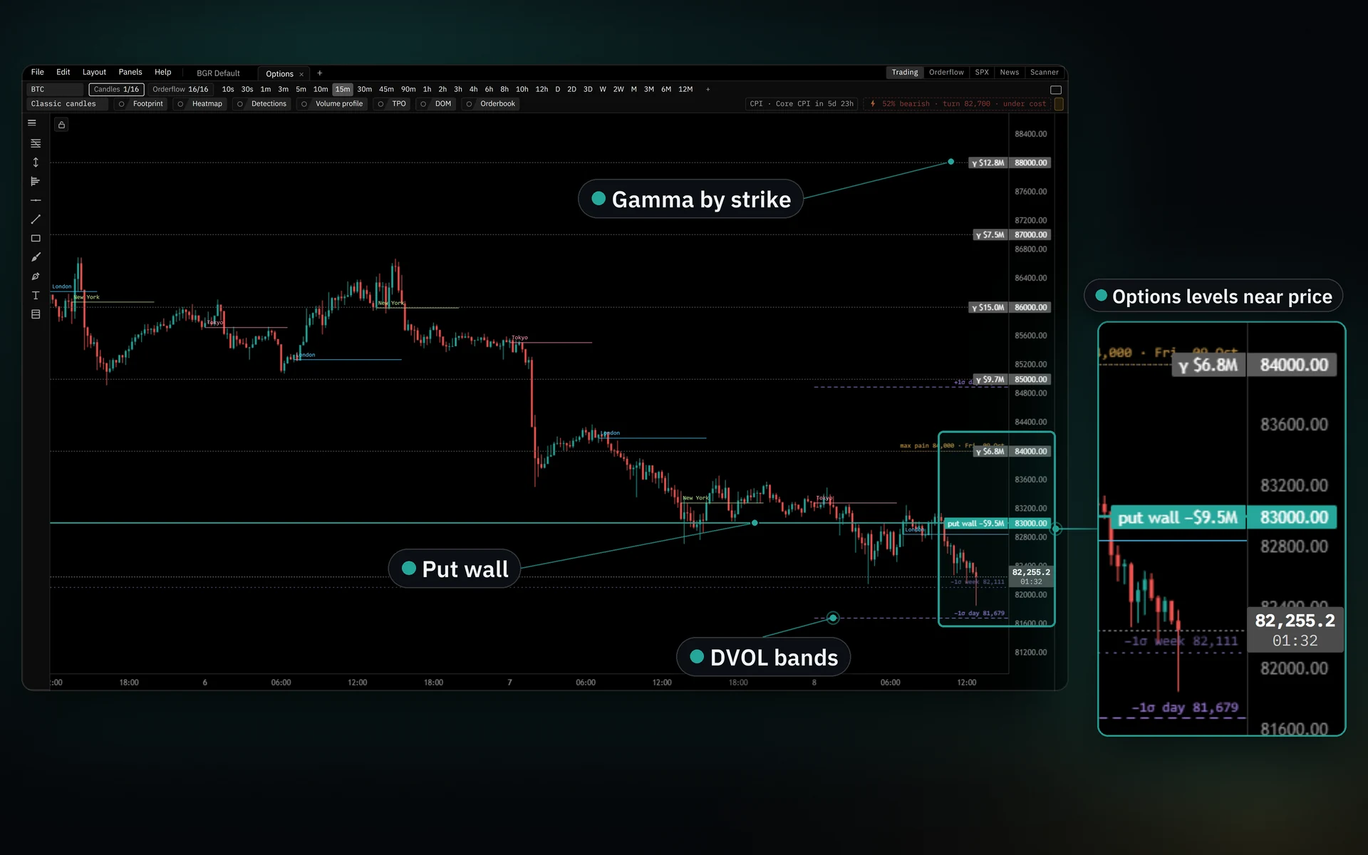Image resolution: width=1368 pixels, height=855 pixels.
Task: Enable the Footprint overlay
Action: point(141,104)
